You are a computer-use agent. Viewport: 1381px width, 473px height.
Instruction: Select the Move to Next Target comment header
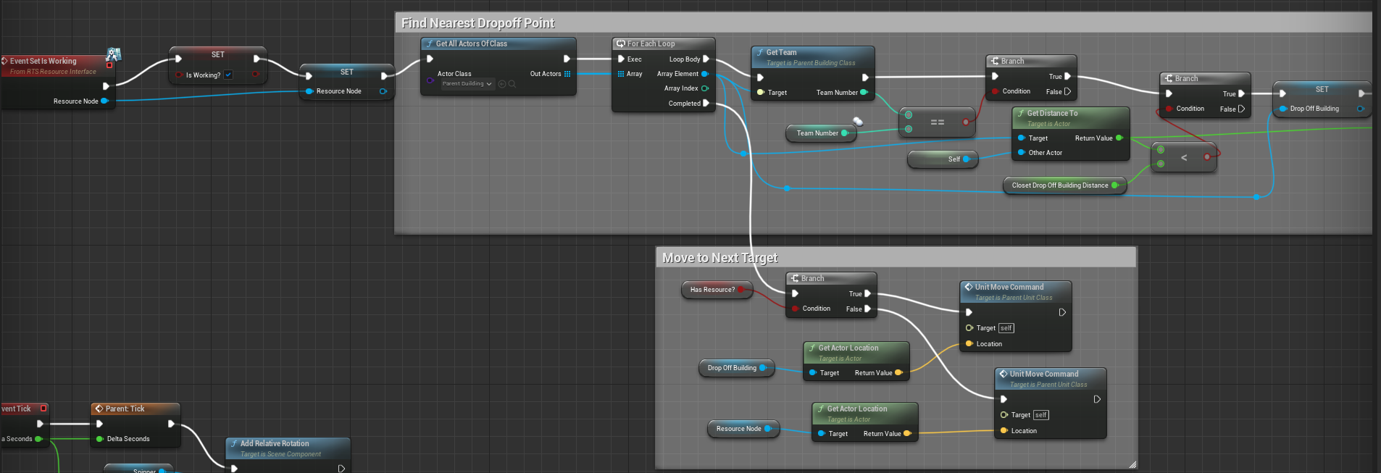click(x=719, y=258)
